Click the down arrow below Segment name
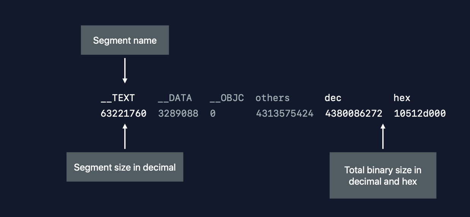The height and width of the screenshot is (217, 470). coord(125,71)
